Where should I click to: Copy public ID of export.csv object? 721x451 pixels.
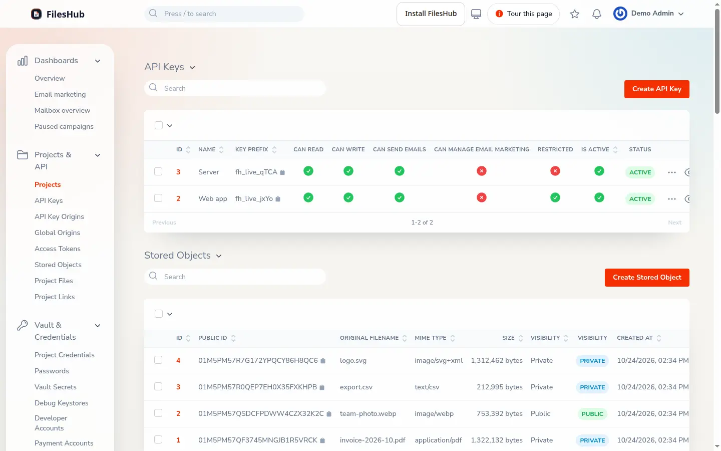point(322,387)
